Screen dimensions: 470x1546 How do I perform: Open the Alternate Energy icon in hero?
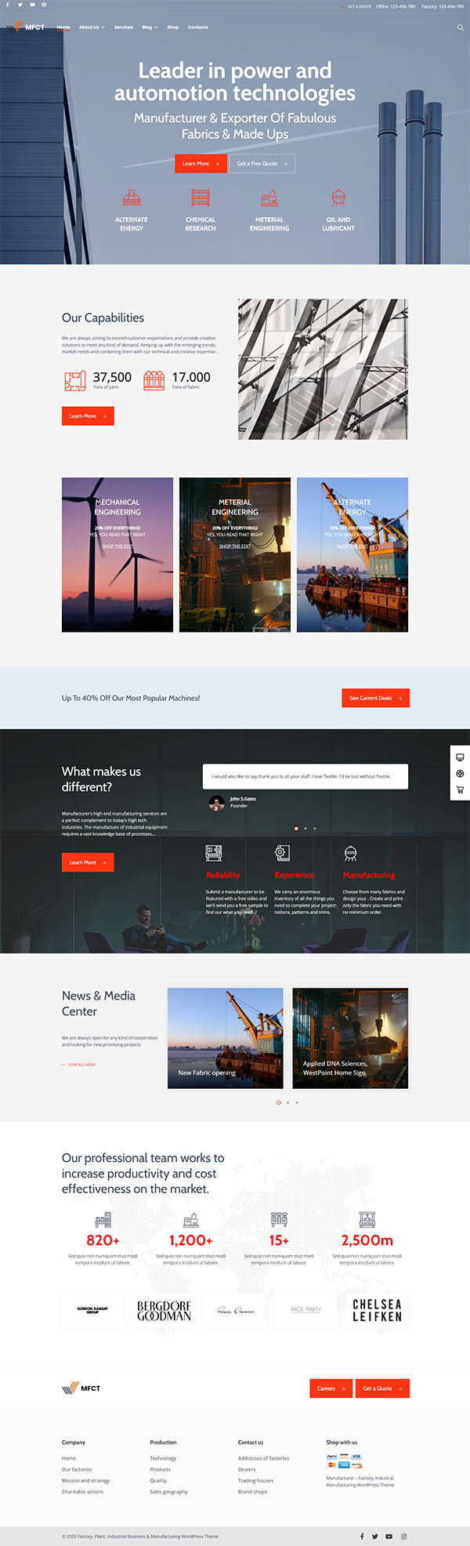pos(132,198)
